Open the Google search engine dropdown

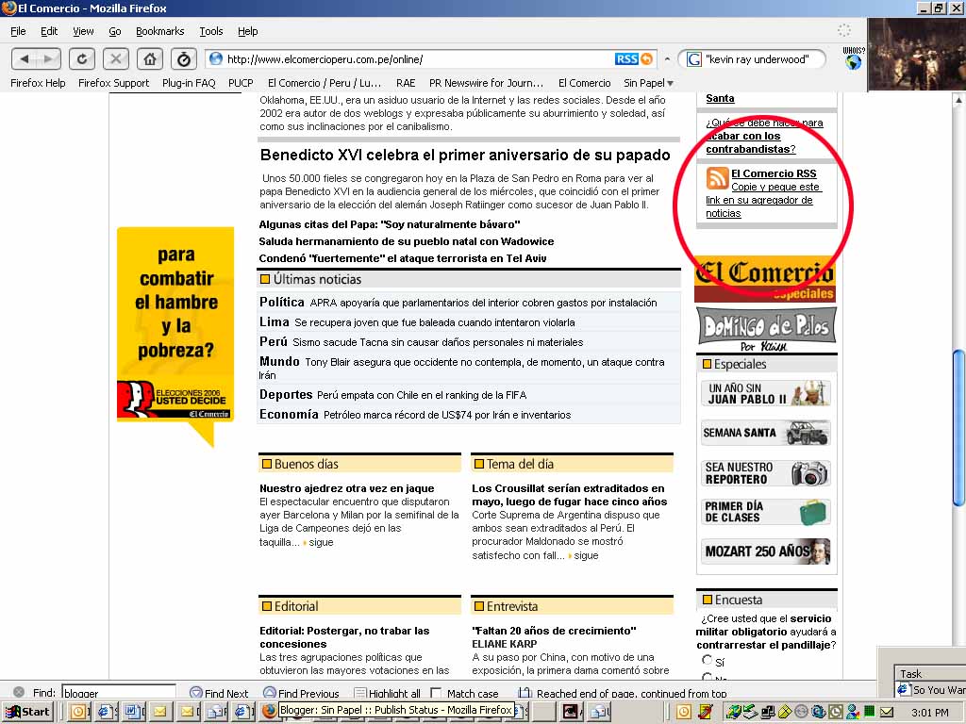click(693, 59)
